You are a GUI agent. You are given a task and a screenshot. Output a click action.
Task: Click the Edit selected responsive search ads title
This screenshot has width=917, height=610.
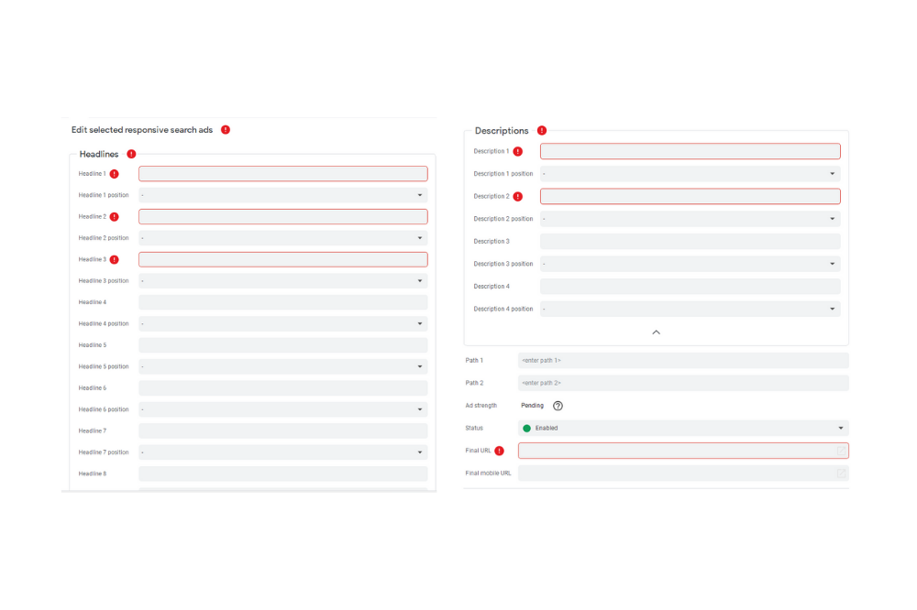[142, 130]
